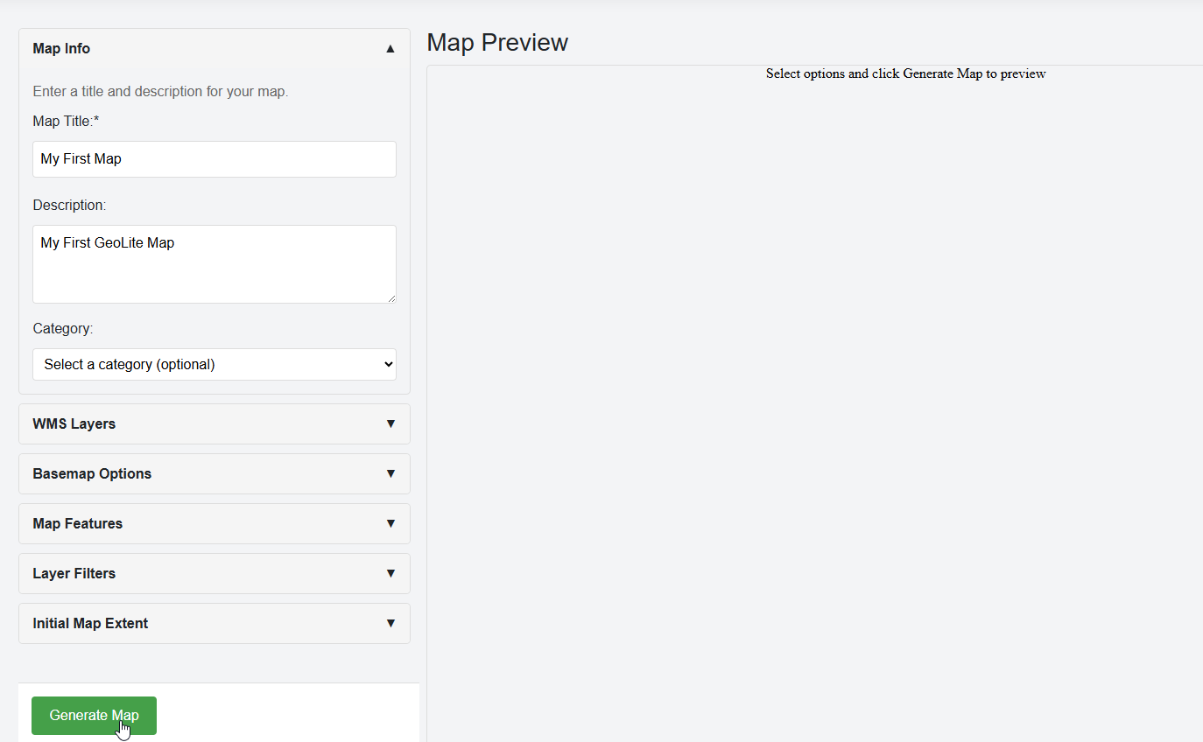Click the down arrow on Layer Filters
Screen dimensions: 1203x742
390,573
